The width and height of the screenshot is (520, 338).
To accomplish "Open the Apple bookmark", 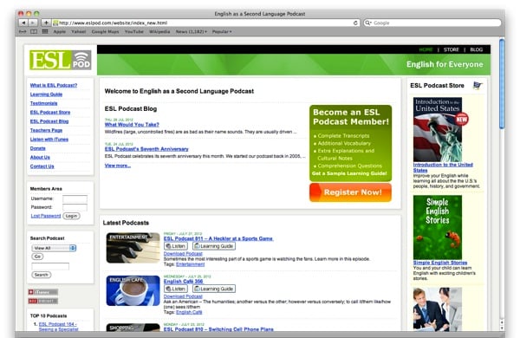I will [x=59, y=32].
